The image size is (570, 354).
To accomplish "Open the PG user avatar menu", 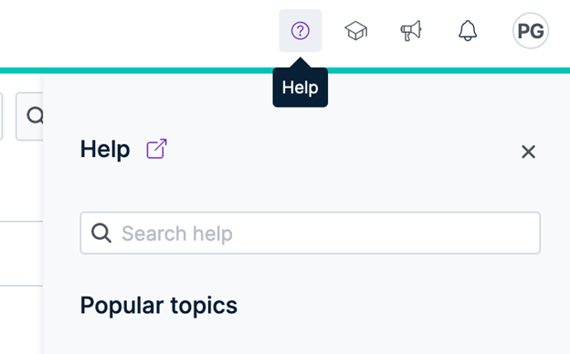I will pyautogui.click(x=531, y=30).
